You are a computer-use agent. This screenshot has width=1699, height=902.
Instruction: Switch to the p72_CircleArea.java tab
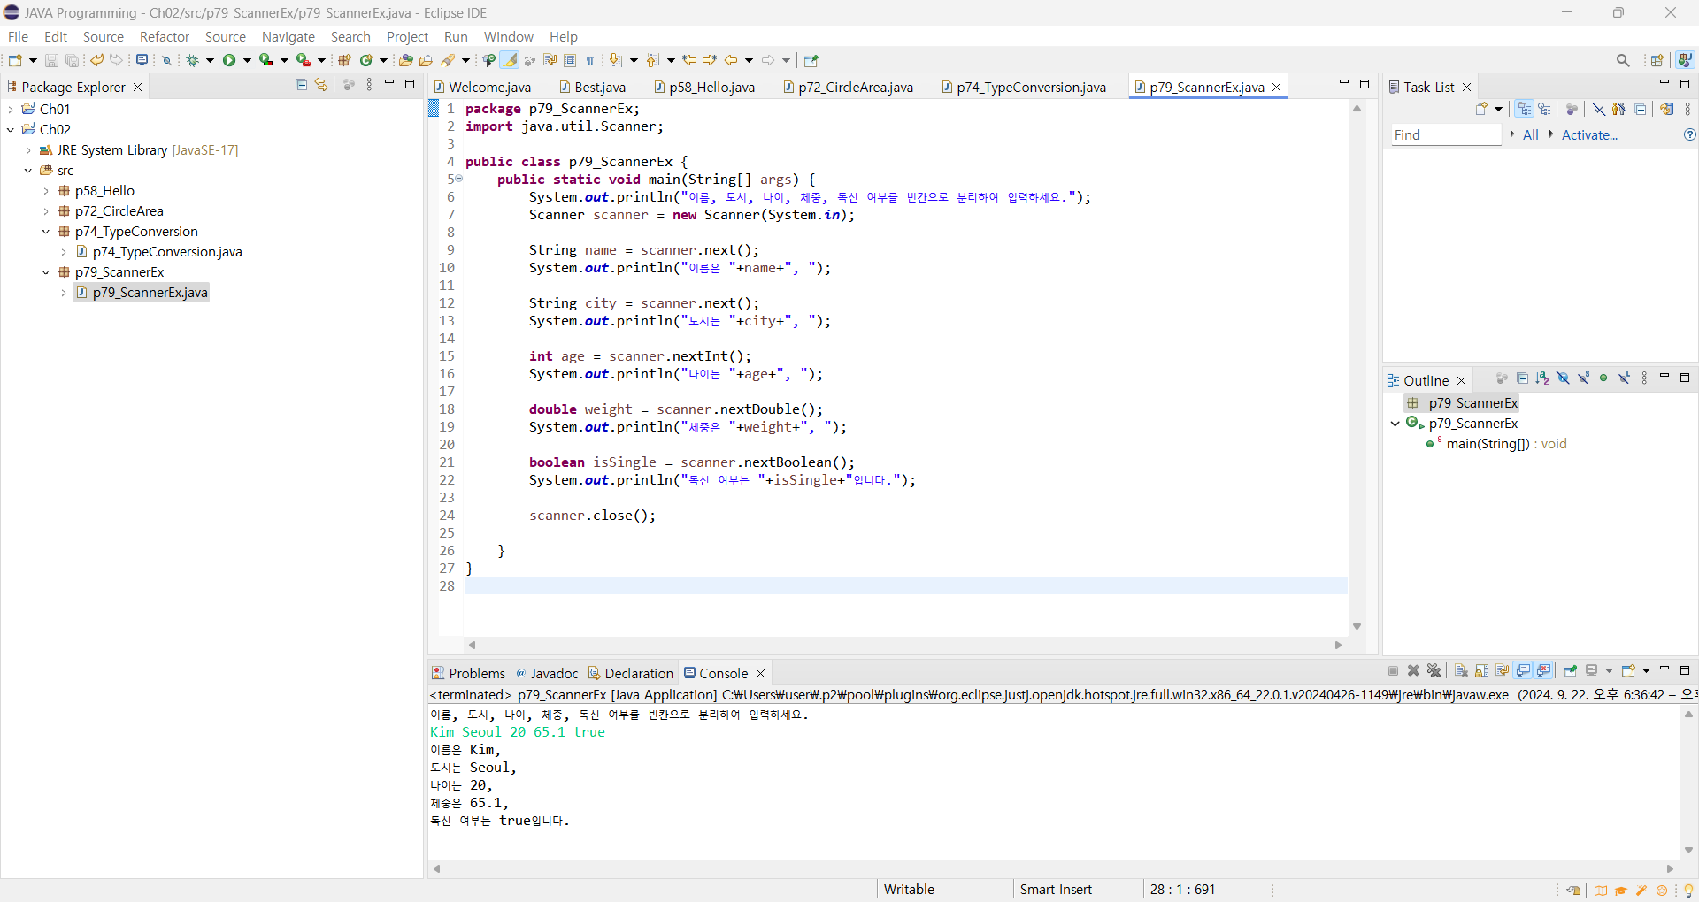click(x=848, y=87)
